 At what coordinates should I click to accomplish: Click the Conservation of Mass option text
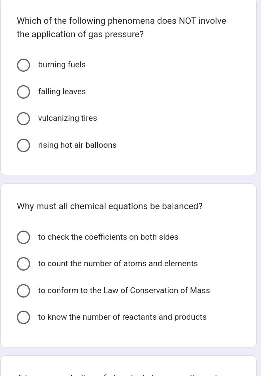124,290
